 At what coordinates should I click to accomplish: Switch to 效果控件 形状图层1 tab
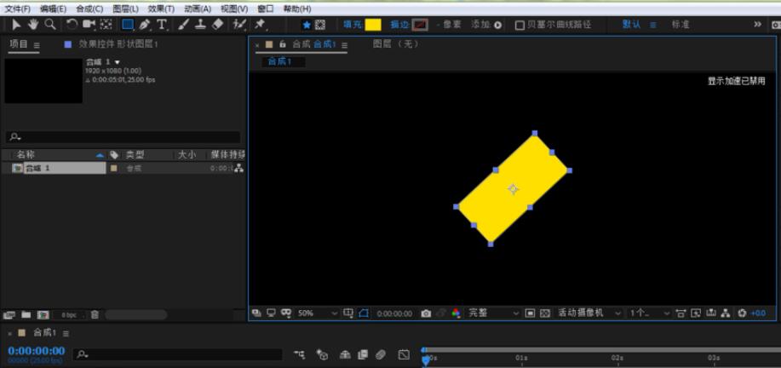(x=118, y=44)
